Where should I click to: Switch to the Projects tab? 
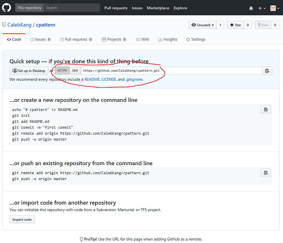click(x=114, y=39)
